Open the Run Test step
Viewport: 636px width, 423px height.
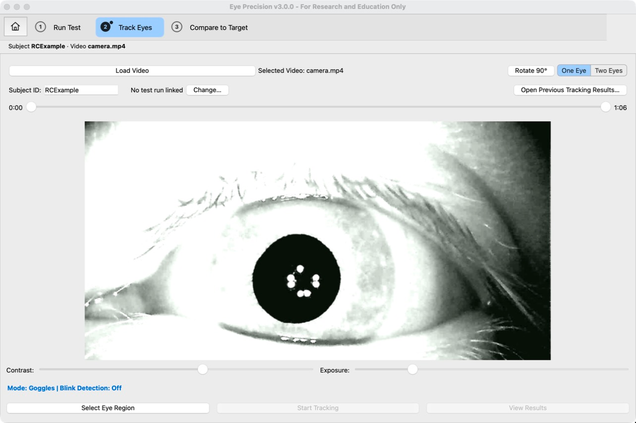coord(58,27)
